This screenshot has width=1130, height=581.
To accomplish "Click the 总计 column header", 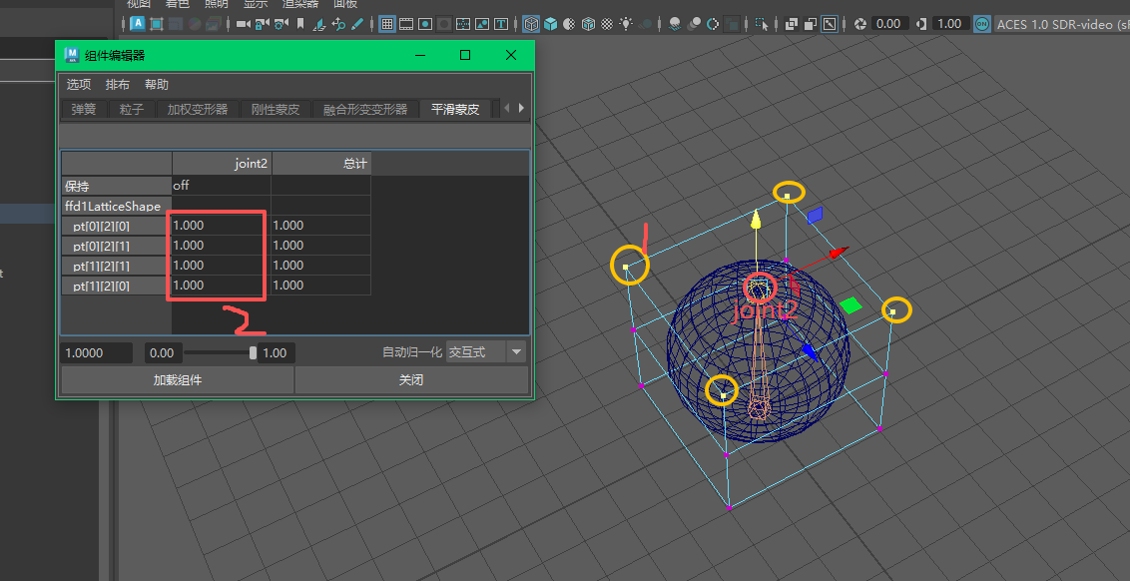I will (x=321, y=164).
